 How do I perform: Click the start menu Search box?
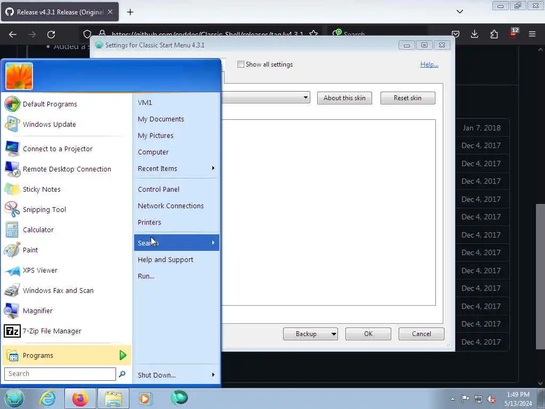point(60,374)
